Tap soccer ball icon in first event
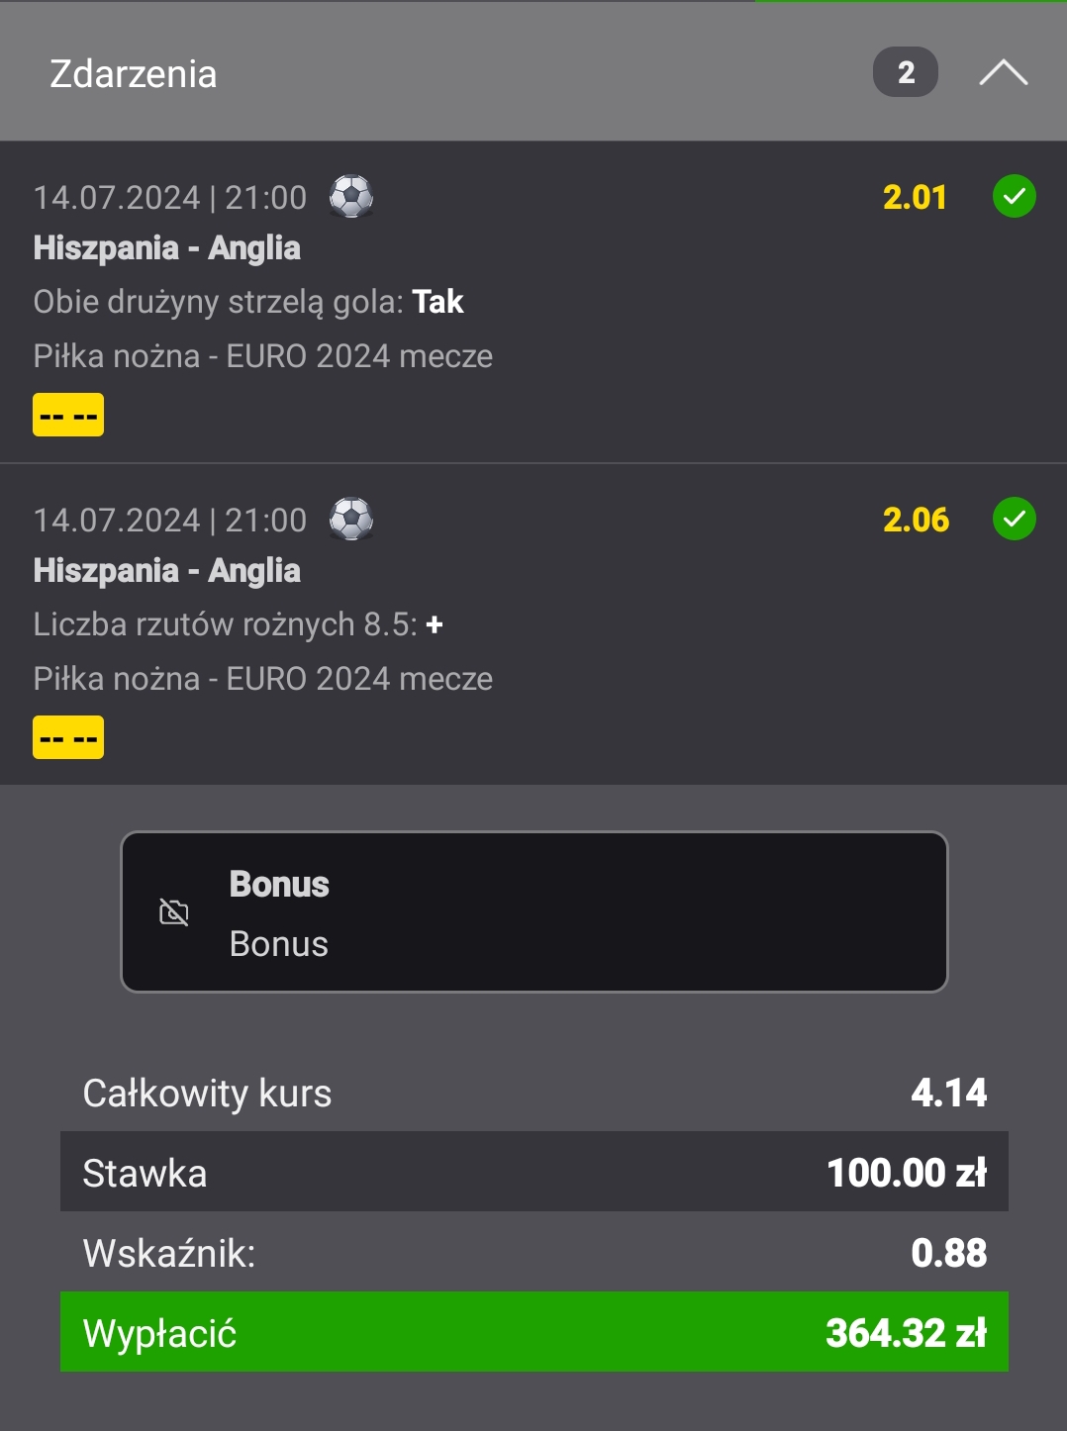 (x=351, y=196)
